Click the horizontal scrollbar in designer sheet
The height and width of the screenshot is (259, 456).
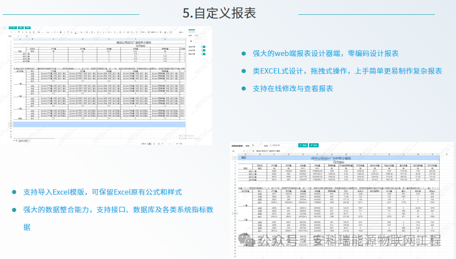click(34, 138)
